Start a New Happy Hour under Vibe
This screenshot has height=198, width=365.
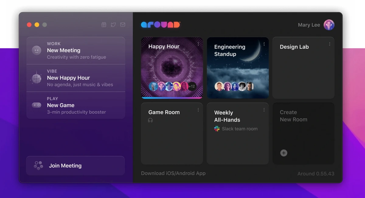tap(76, 78)
